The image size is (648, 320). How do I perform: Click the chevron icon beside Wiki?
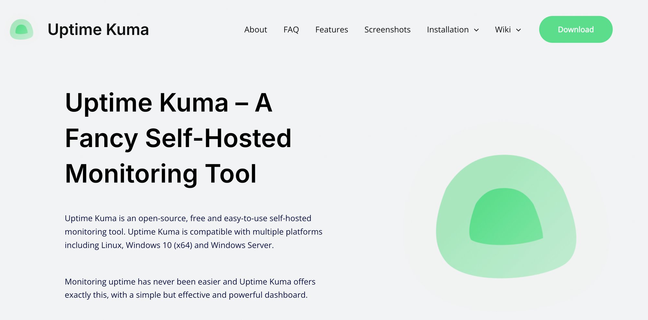519,30
